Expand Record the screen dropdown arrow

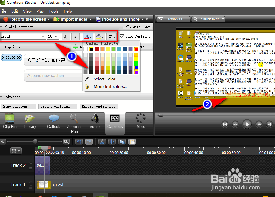click(49, 19)
